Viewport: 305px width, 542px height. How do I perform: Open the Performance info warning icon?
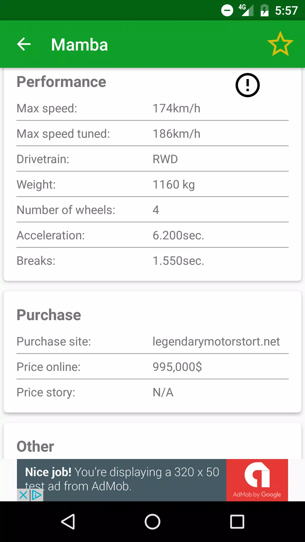(x=248, y=85)
